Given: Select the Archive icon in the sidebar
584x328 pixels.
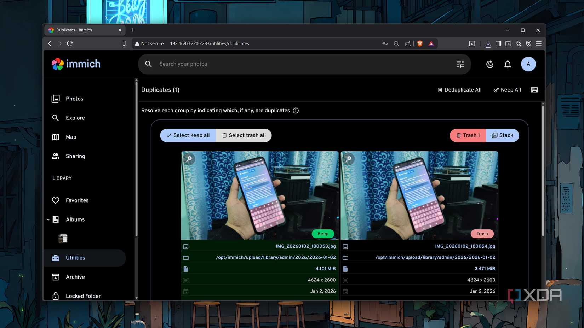Looking at the screenshot, I should pos(56,277).
